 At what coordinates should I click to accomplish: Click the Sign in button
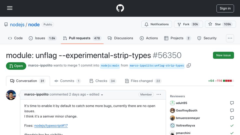tap(225, 8)
